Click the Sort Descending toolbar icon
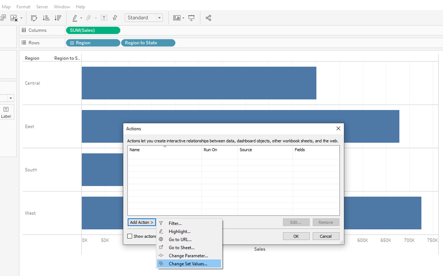This screenshot has width=443, height=276. [x=58, y=18]
